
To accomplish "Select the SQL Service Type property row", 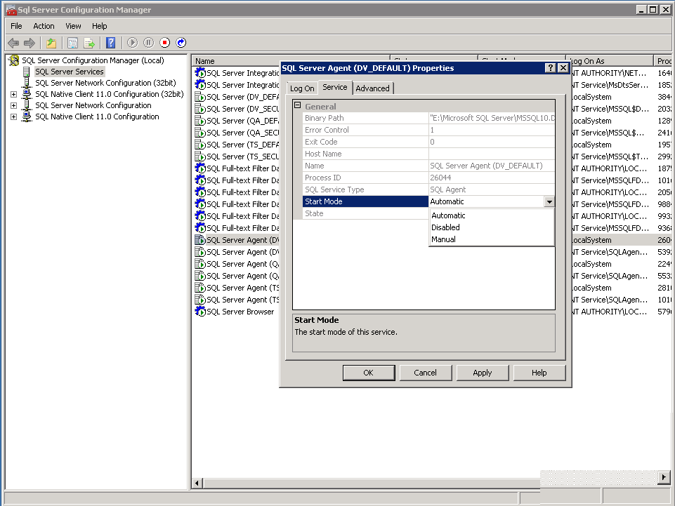I will 428,189.
